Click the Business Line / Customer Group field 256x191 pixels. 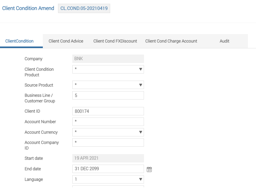pos(108,95)
